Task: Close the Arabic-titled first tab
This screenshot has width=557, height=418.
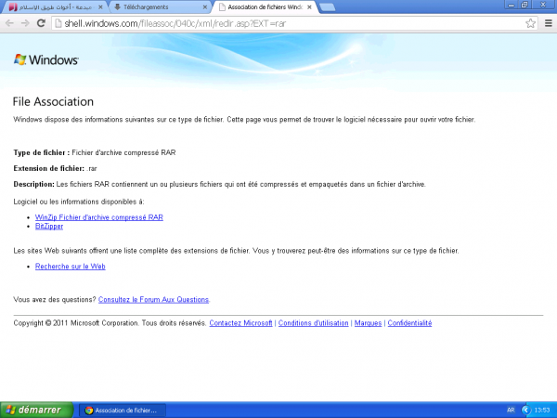Action: (100, 7)
